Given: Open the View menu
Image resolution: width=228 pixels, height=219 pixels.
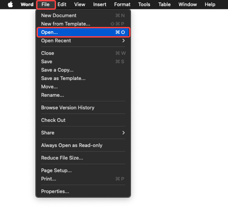Looking at the screenshot, I should (80, 4).
